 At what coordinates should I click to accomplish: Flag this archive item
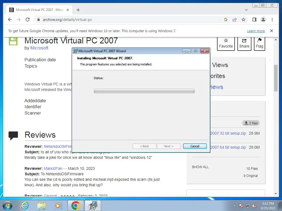tap(259, 43)
